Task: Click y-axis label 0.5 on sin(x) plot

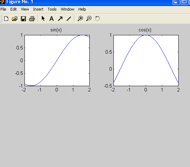Action: point(19,48)
